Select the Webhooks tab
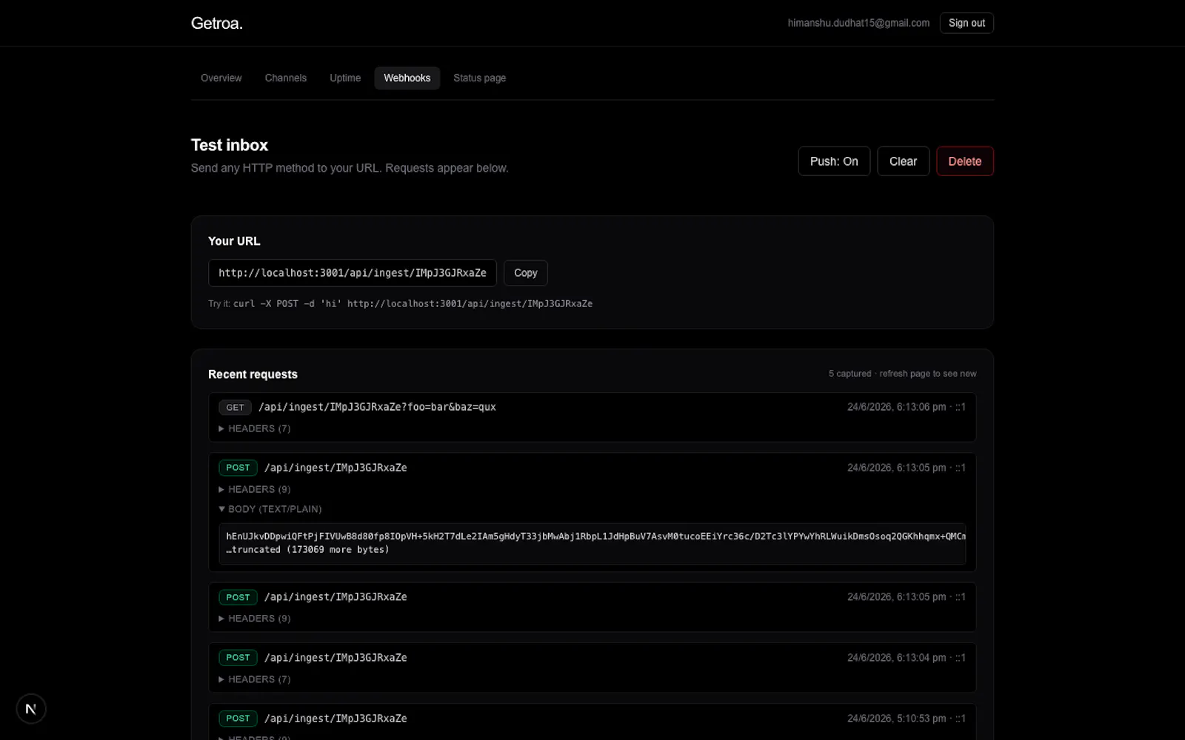Viewport: 1185px width, 740px height. pos(407,78)
